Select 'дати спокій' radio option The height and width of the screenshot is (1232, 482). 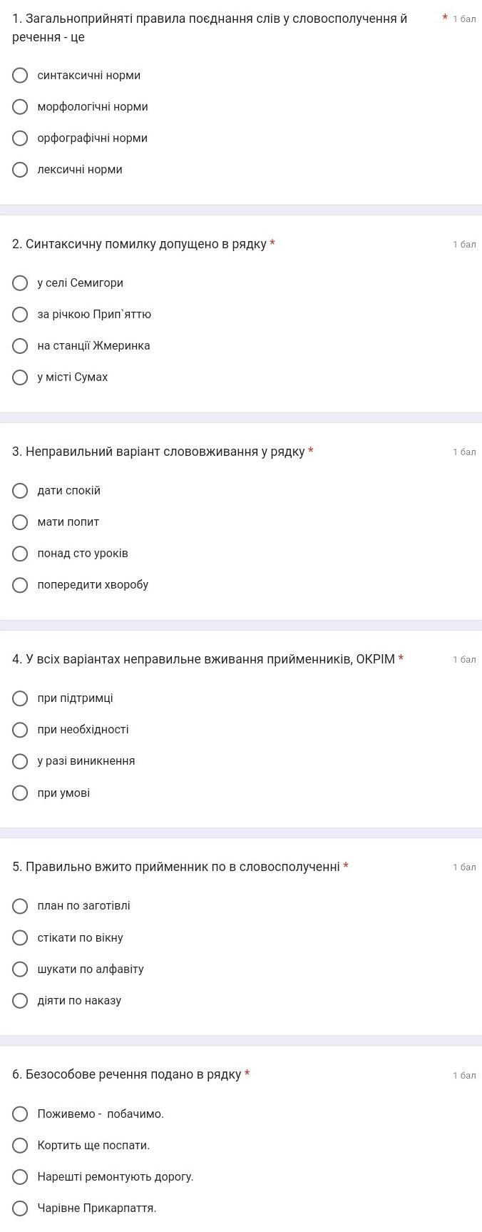pos(21,491)
